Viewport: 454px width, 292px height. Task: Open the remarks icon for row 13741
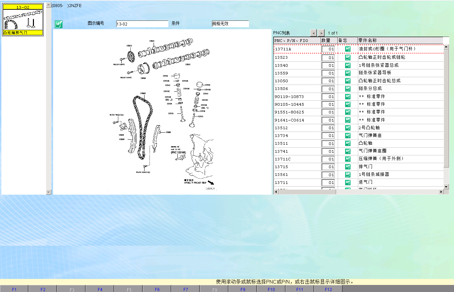point(348,151)
